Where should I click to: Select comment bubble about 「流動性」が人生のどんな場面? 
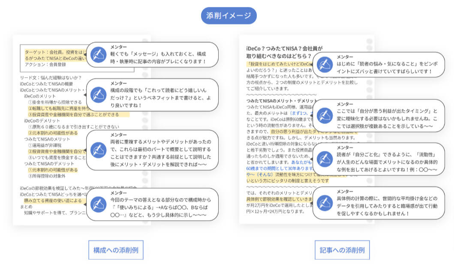379,159
